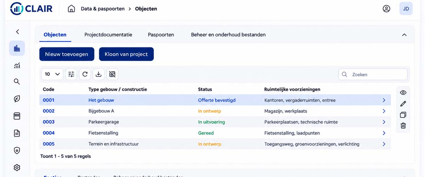The image size is (425, 177).
Task: Click Kantoren, vergaderruimten, entree cell
Action: tap(300, 100)
